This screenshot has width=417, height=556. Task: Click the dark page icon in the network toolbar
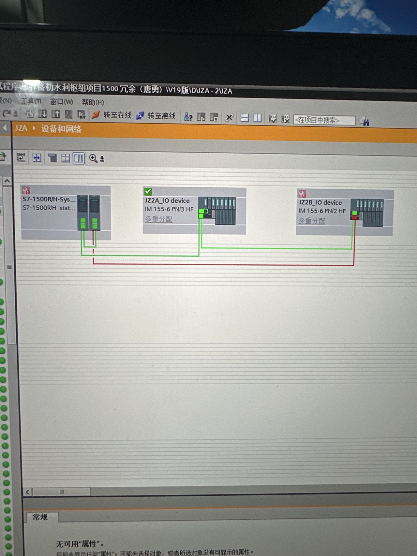(52, 158)
